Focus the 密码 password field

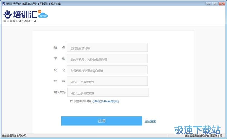(107, 81)
